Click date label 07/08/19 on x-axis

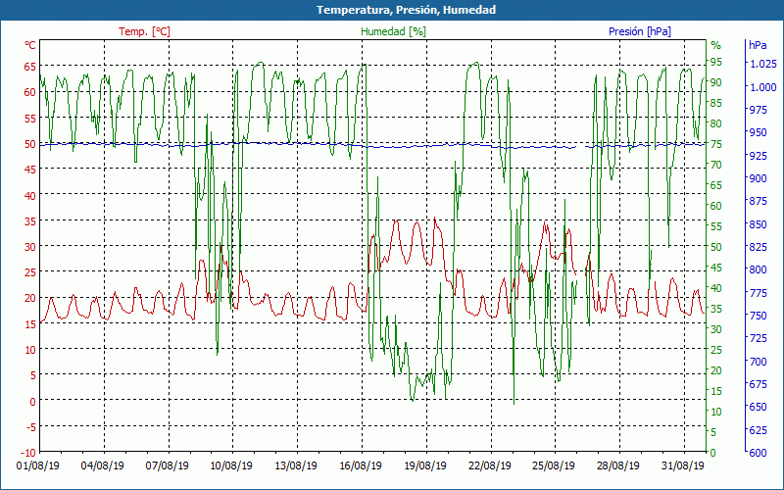tap(167, 465)
